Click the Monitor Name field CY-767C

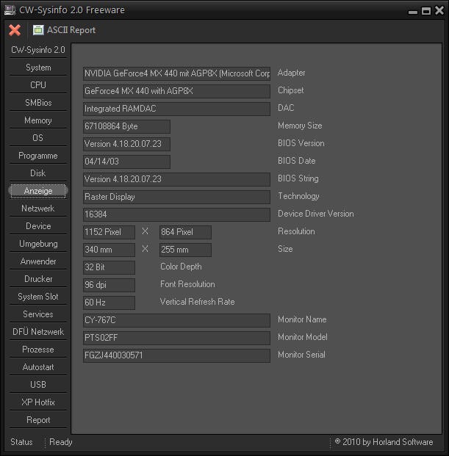click(176, 320)
